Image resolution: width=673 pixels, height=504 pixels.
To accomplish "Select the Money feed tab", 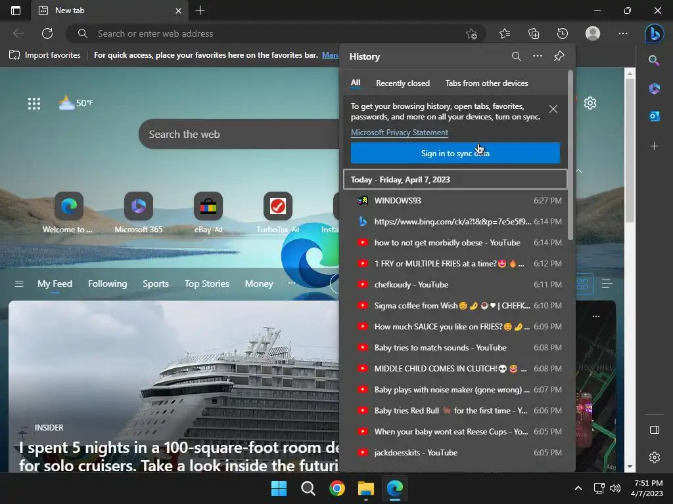I will (259, 283).
